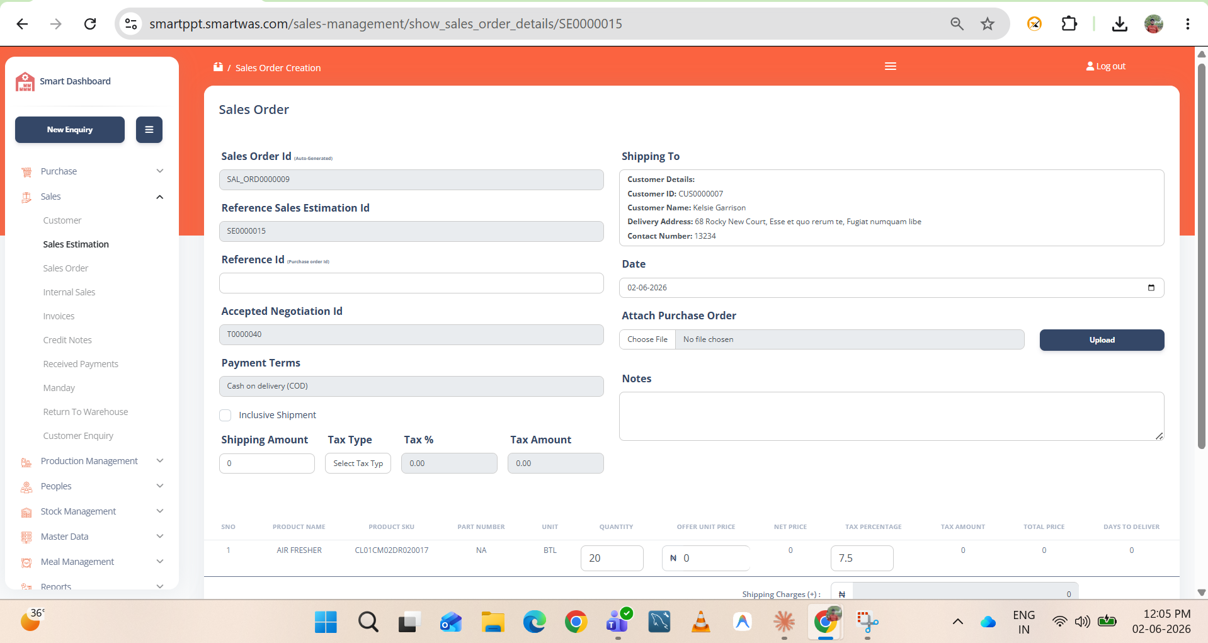Click the Sales Order Creation breadcrumb

click(278, 68)
